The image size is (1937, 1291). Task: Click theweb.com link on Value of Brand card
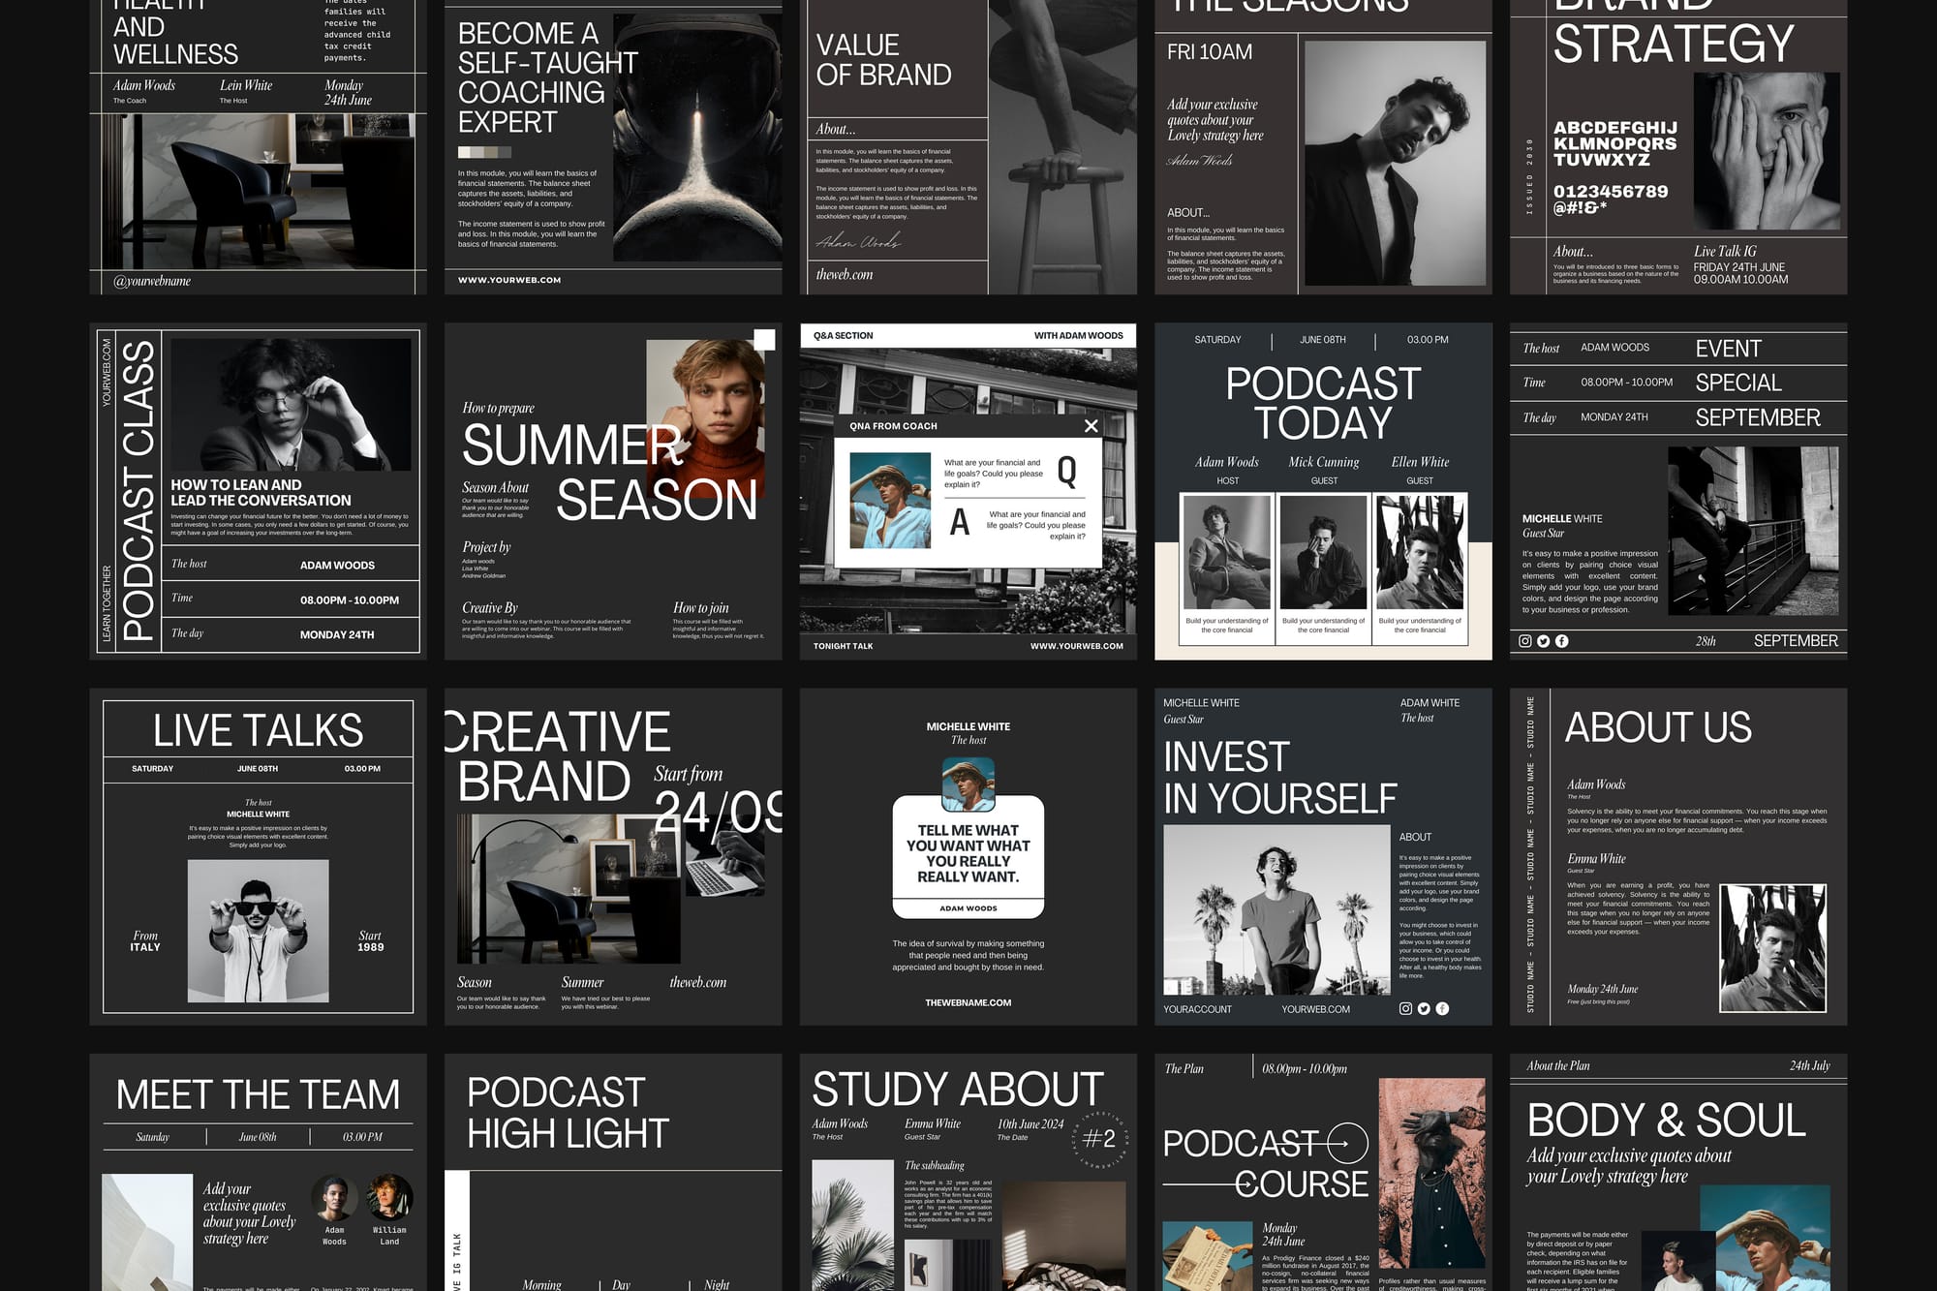[x=845, y=275]
